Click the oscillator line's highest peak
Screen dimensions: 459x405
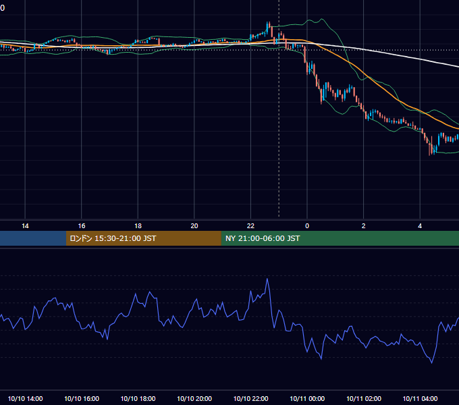coord(267,279)
